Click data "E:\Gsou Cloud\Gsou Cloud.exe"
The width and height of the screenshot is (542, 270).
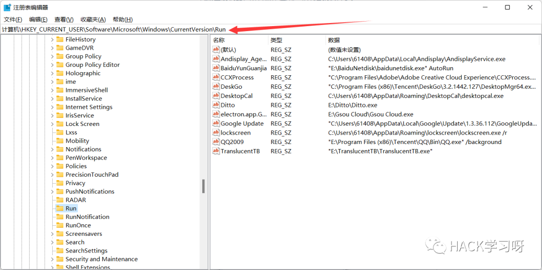370,114
